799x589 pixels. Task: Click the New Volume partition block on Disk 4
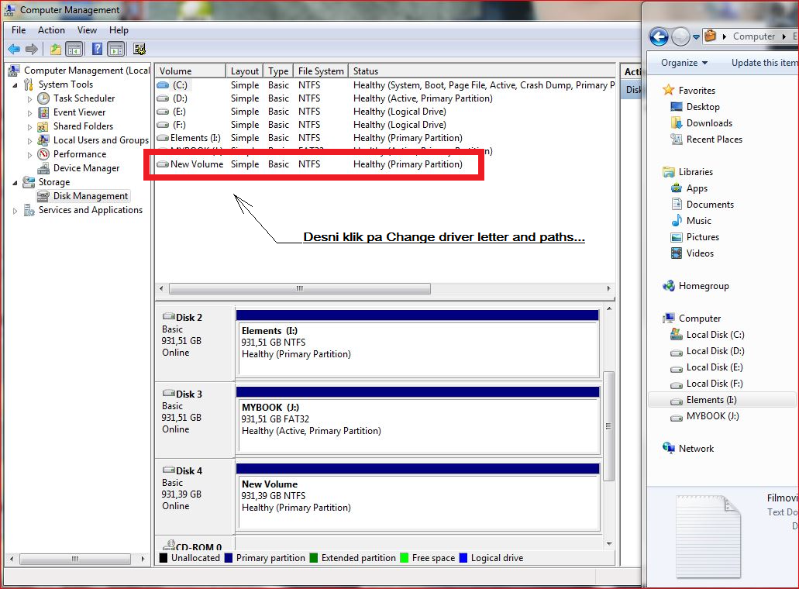pos(418,497)
